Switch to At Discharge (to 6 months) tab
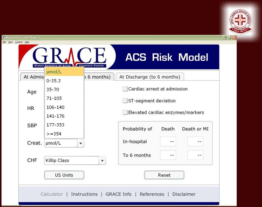This screenshot has height=207, width=262. click(150, 77)
